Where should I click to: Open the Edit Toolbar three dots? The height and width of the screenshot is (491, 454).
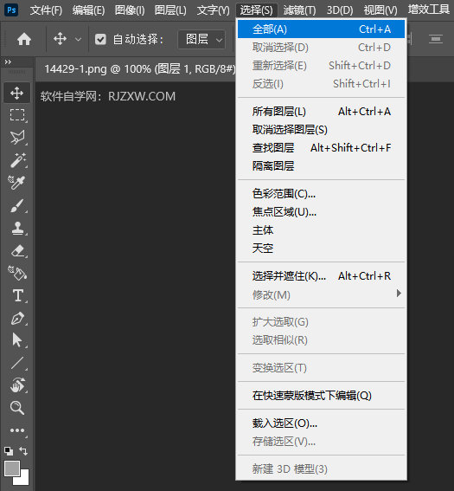17,430
